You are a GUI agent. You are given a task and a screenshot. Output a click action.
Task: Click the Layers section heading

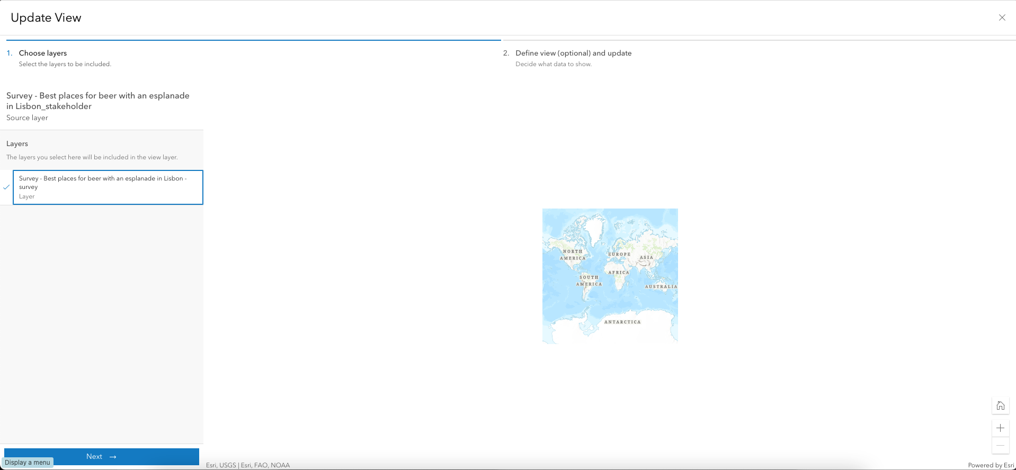pos(17,143)
